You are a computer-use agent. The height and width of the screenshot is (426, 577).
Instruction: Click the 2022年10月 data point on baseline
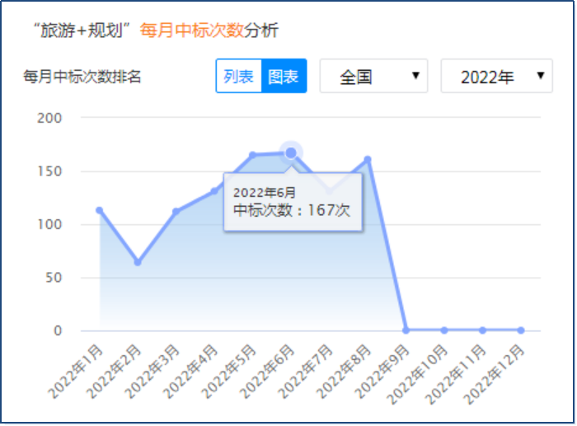tap(444, 330)
